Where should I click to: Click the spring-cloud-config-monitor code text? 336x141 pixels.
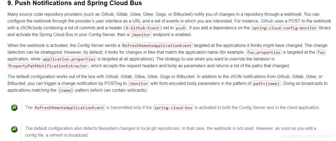[x=284, y=28]
